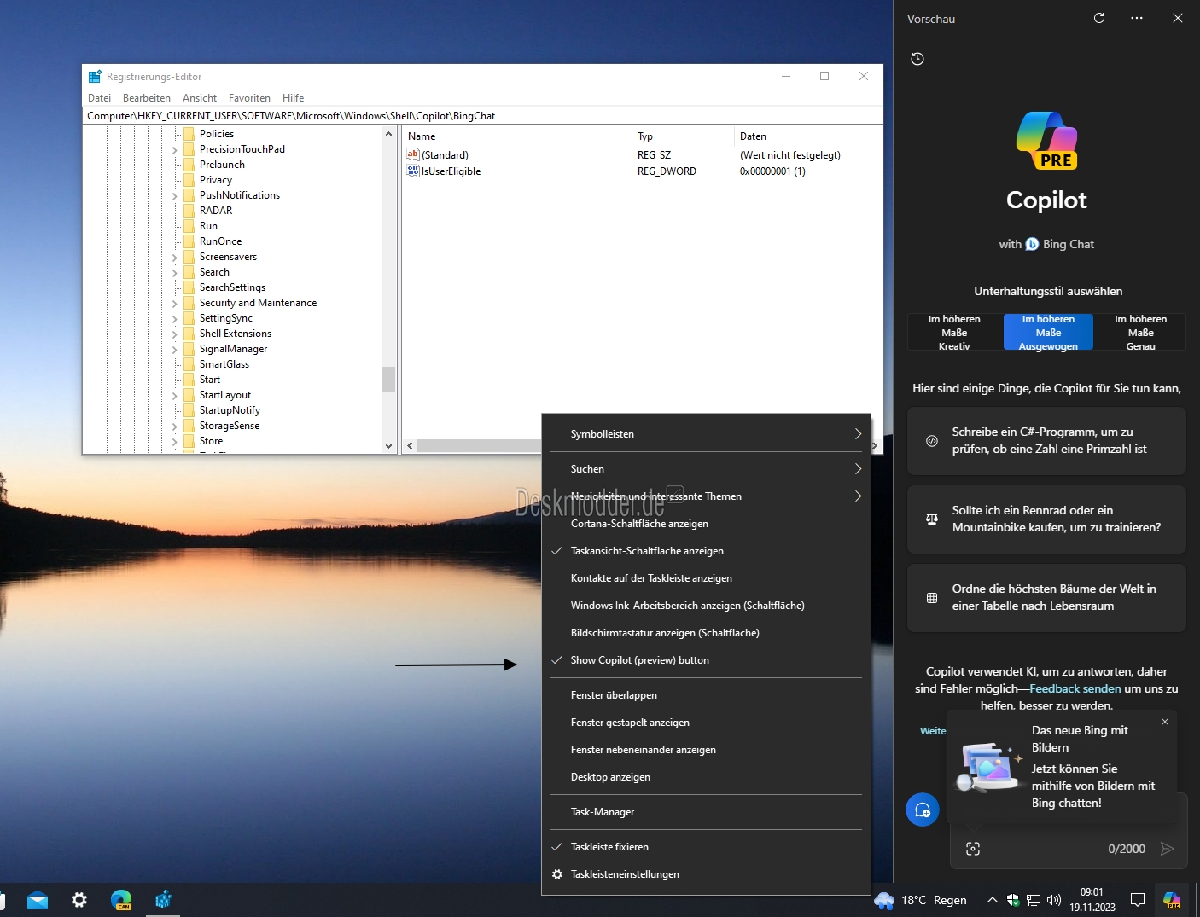Expand the Screensavers key
This screenshot has width=1200, height=917.
[x=175, y=257]
